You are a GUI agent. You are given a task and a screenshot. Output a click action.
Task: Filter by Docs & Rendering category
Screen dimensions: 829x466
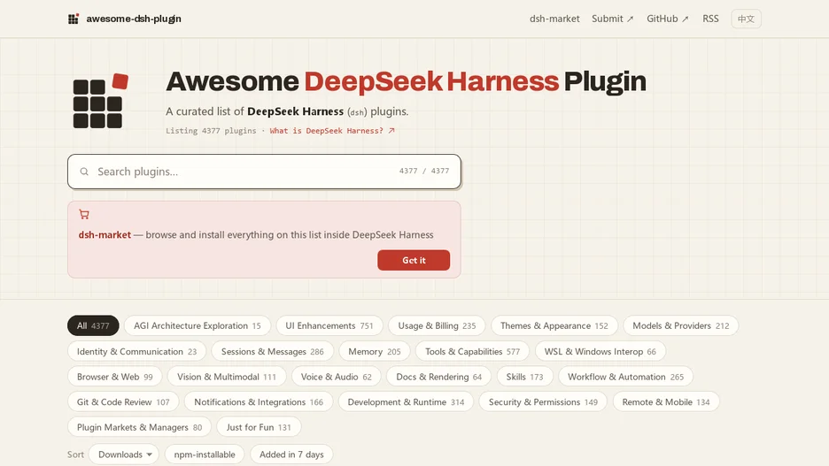(438, 377)
